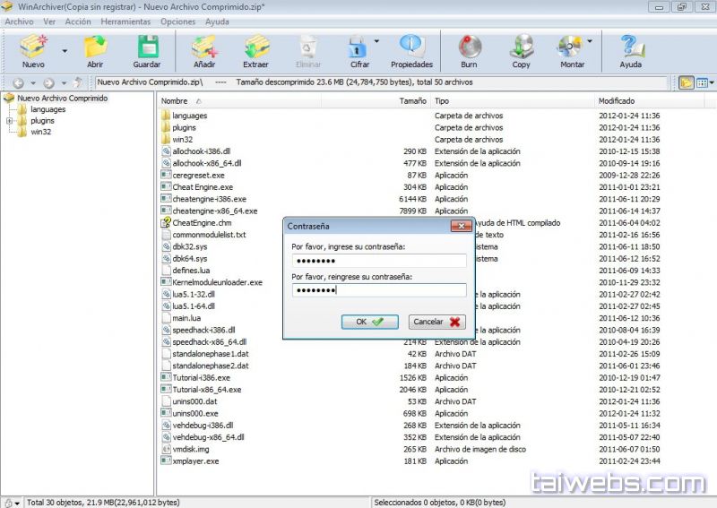Open the Herramientas menu
This screenshot has height=508, width=717.
pos(125,22)
